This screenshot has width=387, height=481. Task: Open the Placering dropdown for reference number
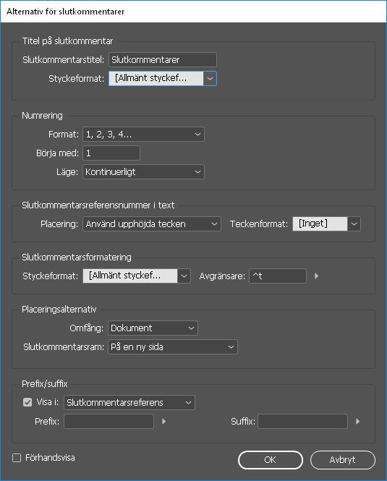(152, 224)
